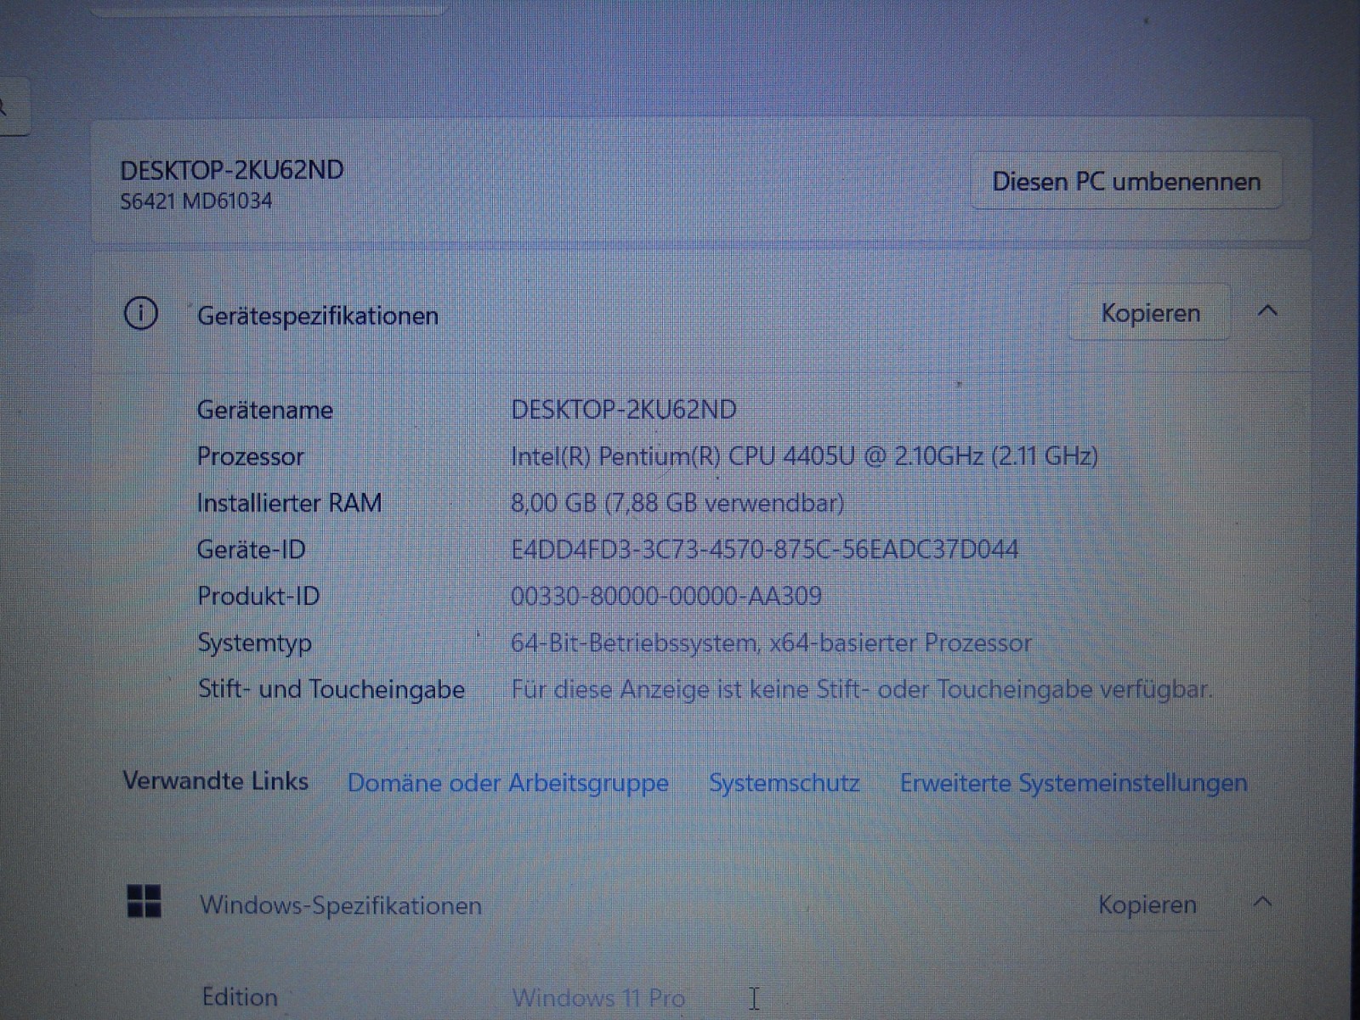This screenshot has height=1020, width=1360.
Task: Select the Produkt-ID value text
Action: (x=666, y=596)
